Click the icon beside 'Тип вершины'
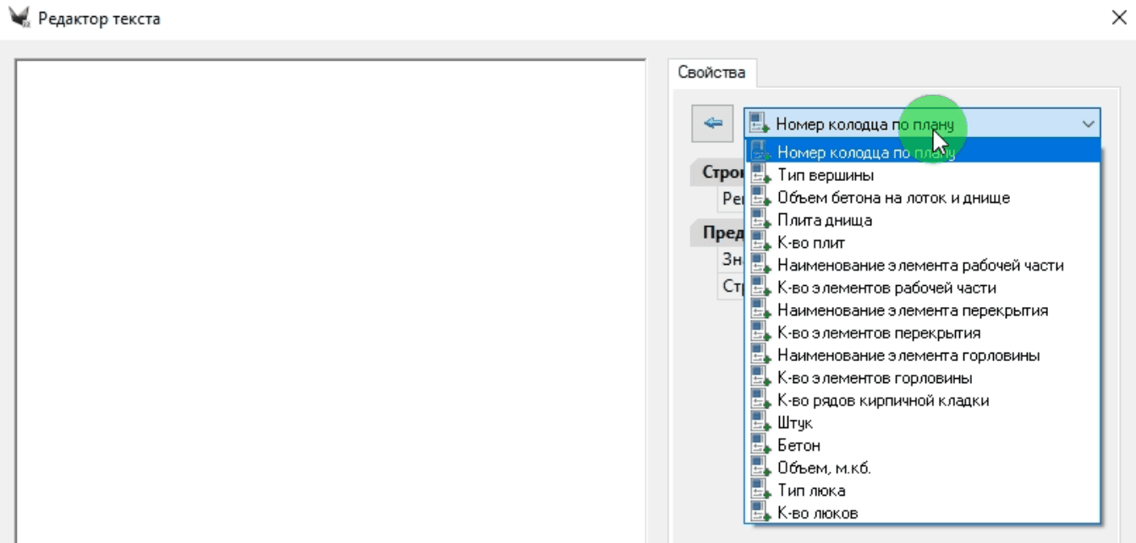Image resolution: width=1136 pixels, height=543 pixels. 760,175
